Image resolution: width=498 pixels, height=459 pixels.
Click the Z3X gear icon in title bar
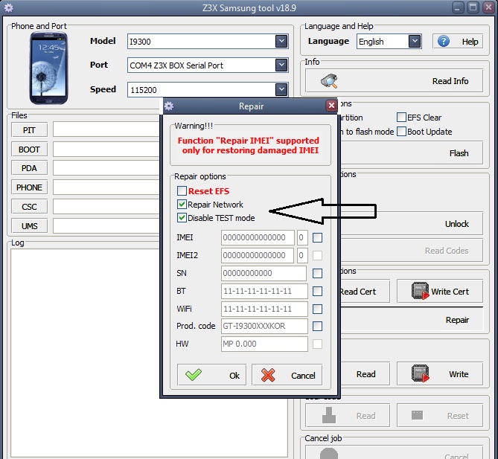pos(9,7)
